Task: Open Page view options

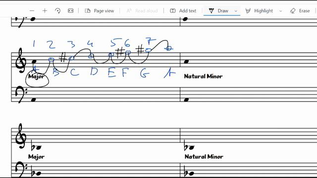Action: click(x=99, y=11)
